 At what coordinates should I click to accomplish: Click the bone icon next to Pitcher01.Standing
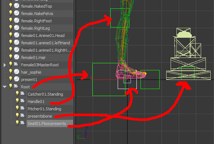click(x=22, y=108)
